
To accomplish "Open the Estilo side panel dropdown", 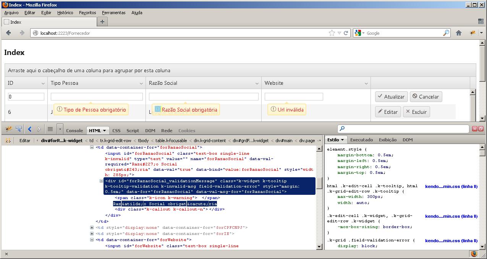I will coord(342,140).
